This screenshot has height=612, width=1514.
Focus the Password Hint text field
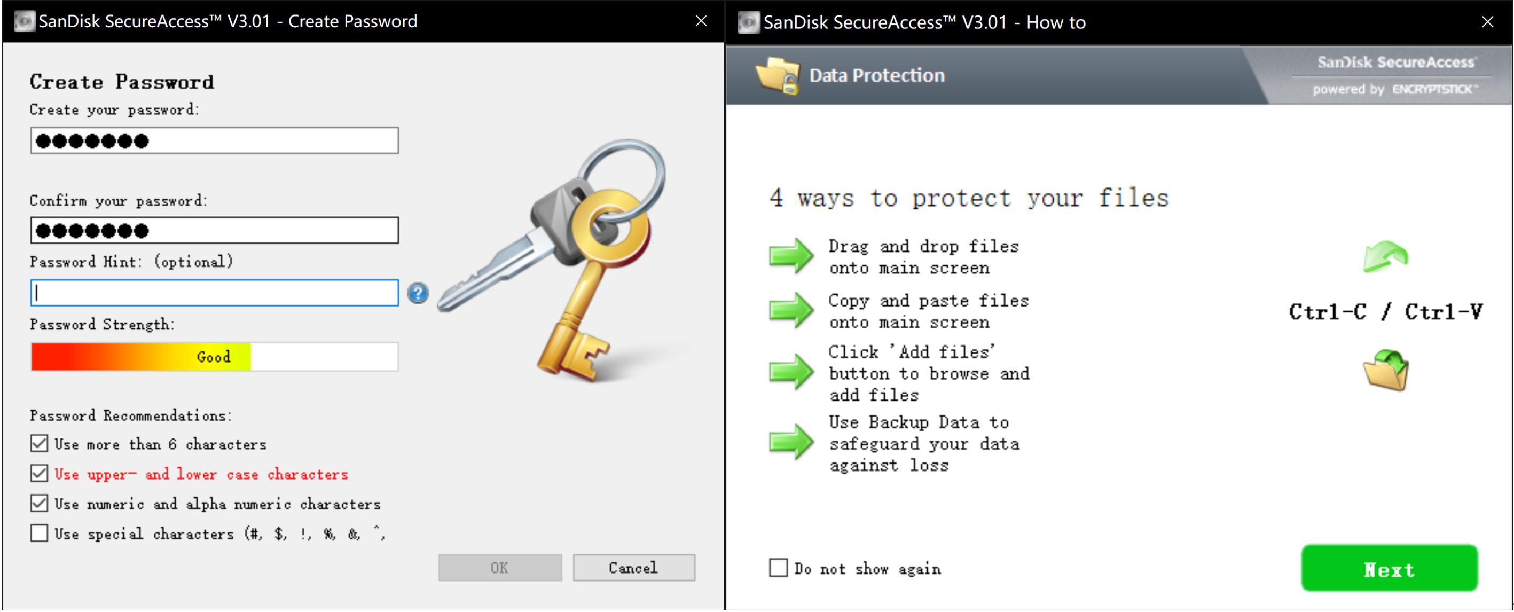coord(215,293)
